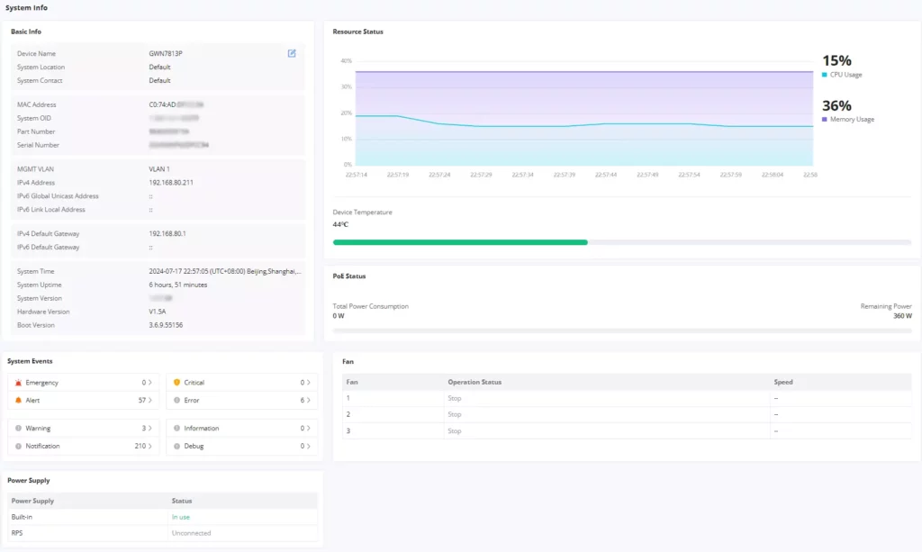Open the Error events count 6
Viewport: 922px width, 552px height.
pos(303,401)
